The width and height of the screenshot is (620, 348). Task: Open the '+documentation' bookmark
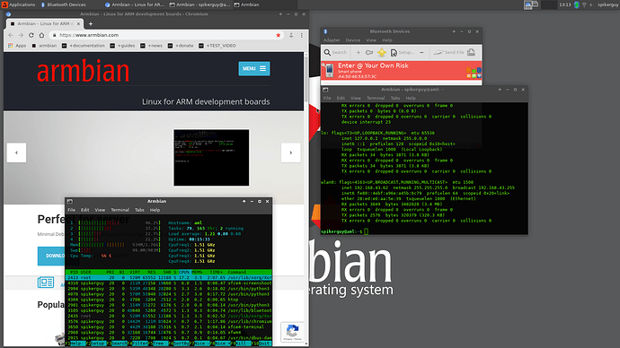click(84, 46)
